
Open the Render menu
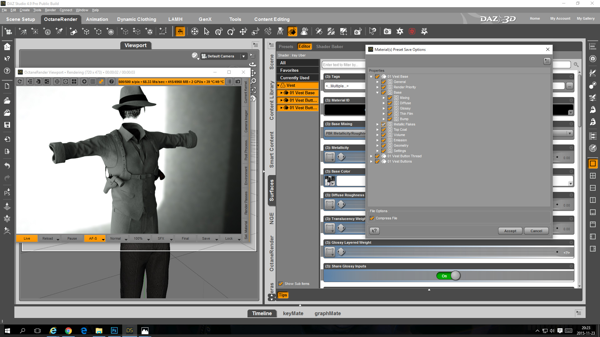click(50, 10)
